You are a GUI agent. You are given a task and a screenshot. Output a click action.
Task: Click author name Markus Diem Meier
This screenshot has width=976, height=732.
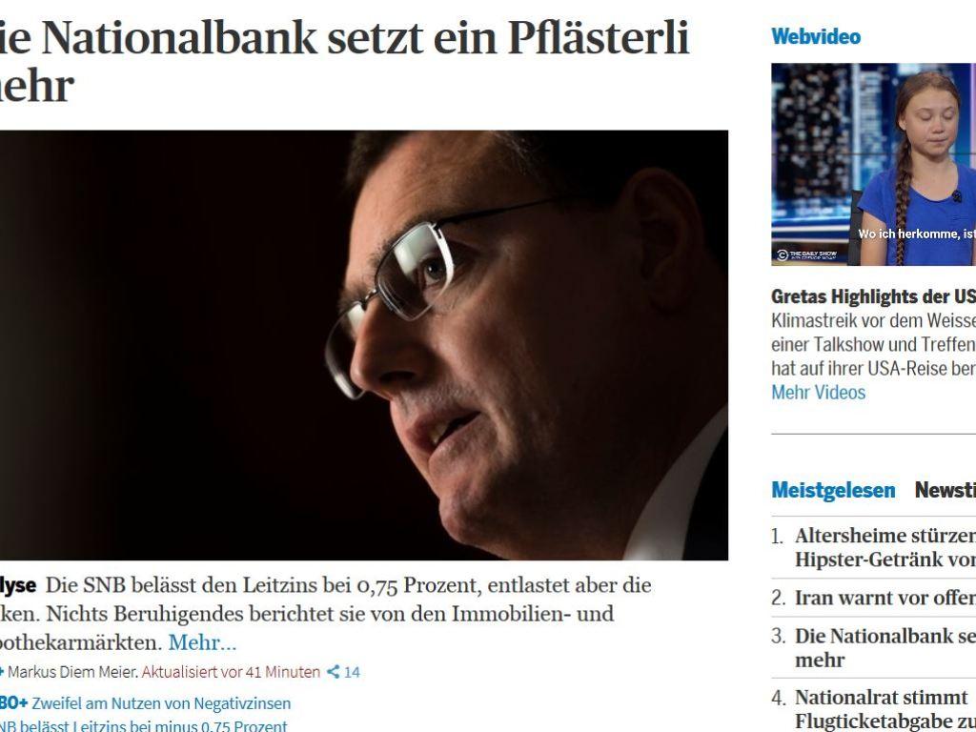click(x=72, y=672)
